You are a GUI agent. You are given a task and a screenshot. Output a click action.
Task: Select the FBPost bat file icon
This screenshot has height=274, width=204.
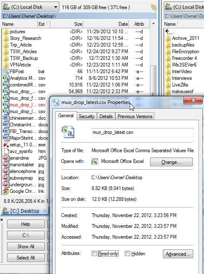[x=6, y=72]
